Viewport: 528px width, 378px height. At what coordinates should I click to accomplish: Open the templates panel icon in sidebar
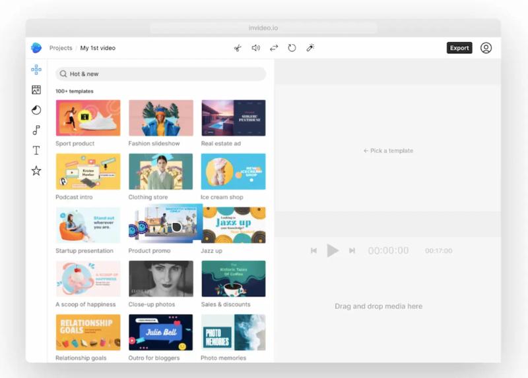coord(36,70)
